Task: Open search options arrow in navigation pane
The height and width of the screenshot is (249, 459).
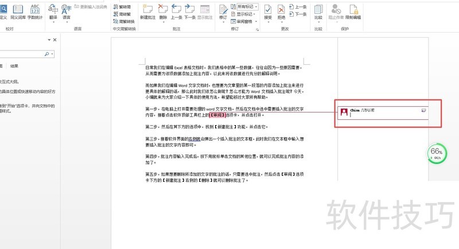Action: 52,54
